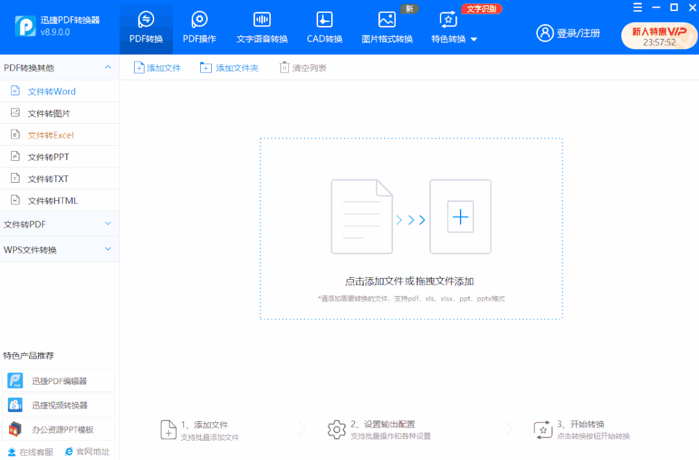Click 添加文件夹 toolbar button
The image size is (699, 460).
[x=229, y=68]
